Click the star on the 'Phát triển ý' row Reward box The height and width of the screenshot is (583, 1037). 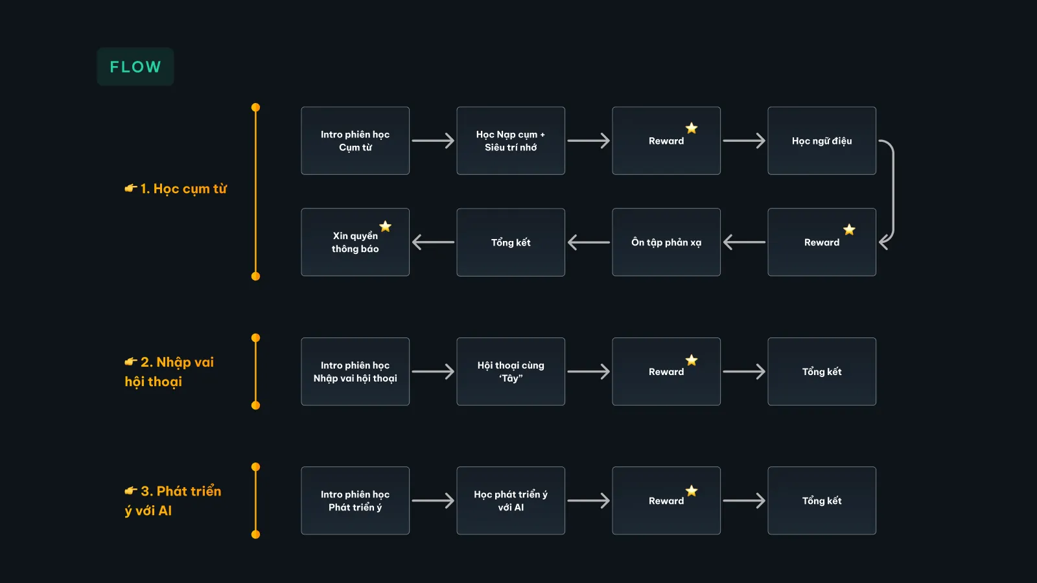click(x=692, y=491)
